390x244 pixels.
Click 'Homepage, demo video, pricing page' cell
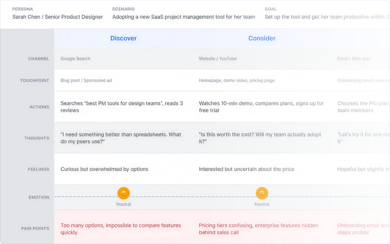tap(237, 80)
